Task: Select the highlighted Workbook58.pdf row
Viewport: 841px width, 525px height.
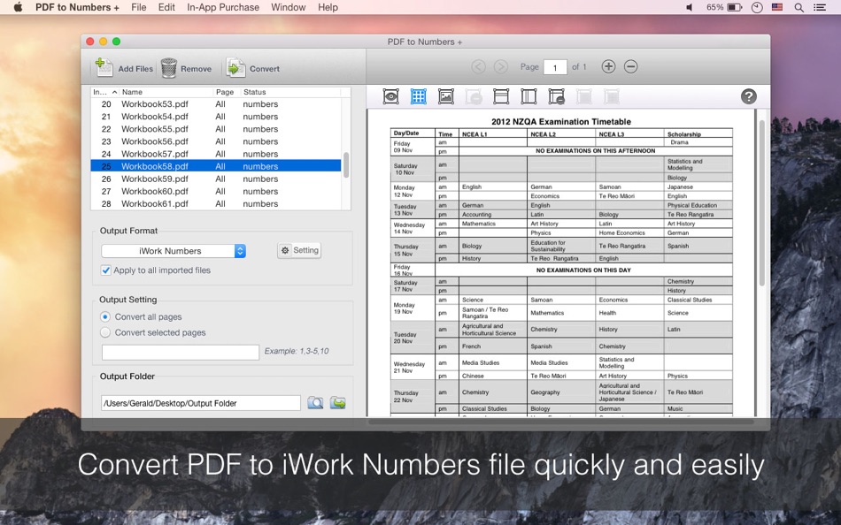Action: point(216,166)
